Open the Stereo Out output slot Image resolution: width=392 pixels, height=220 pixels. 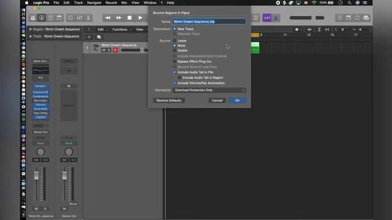coord(40,132)
